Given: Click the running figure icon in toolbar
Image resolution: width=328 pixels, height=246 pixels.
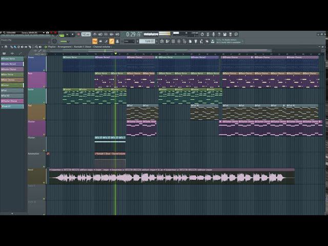Looking at the screenshot, I should click(201, 41).
